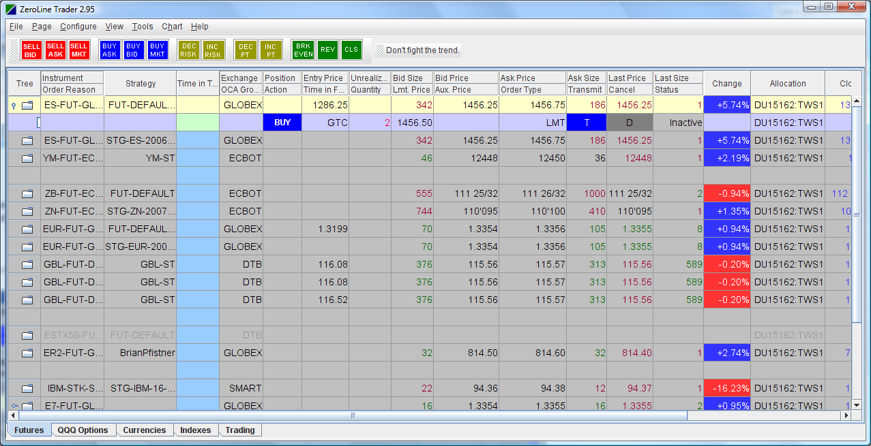Click the horizontal scrollbar right arrow
Viewport: 871px width, 446px height.
pos(846,415)
